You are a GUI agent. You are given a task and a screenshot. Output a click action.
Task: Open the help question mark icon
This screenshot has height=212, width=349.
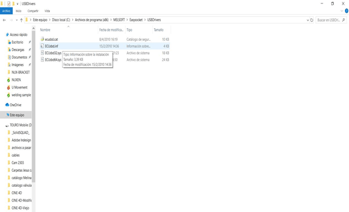coord(347,11)
